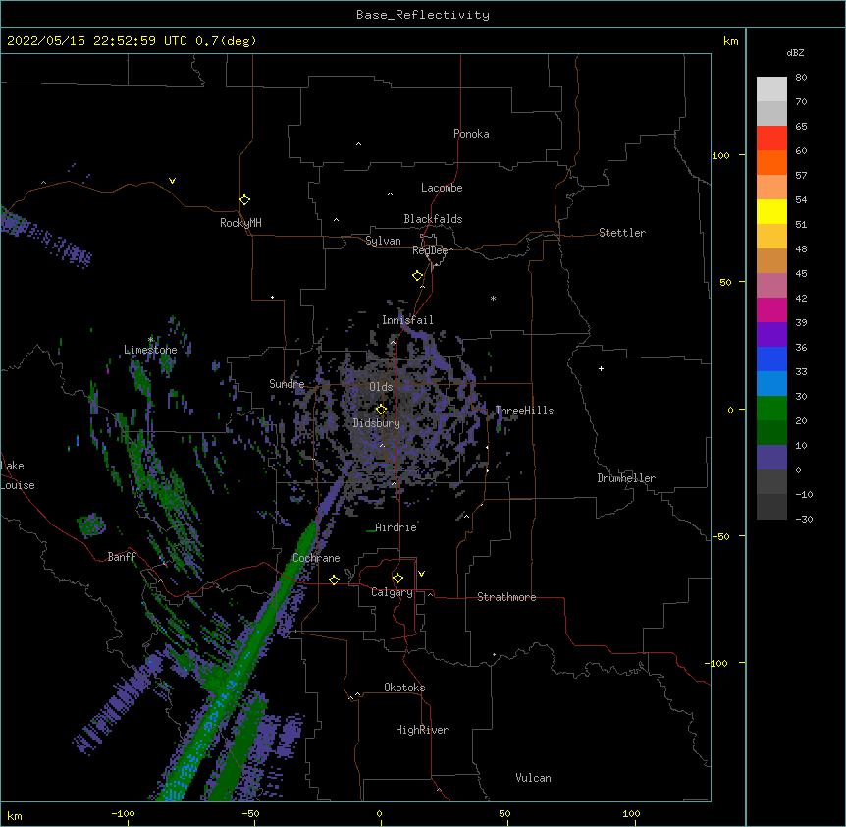This screenshot has height=827, width=846.
Task: Click the Calgary city label
Action: 392,592
